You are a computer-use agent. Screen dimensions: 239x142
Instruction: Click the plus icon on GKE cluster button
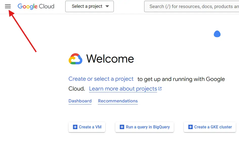coord(190,127)
